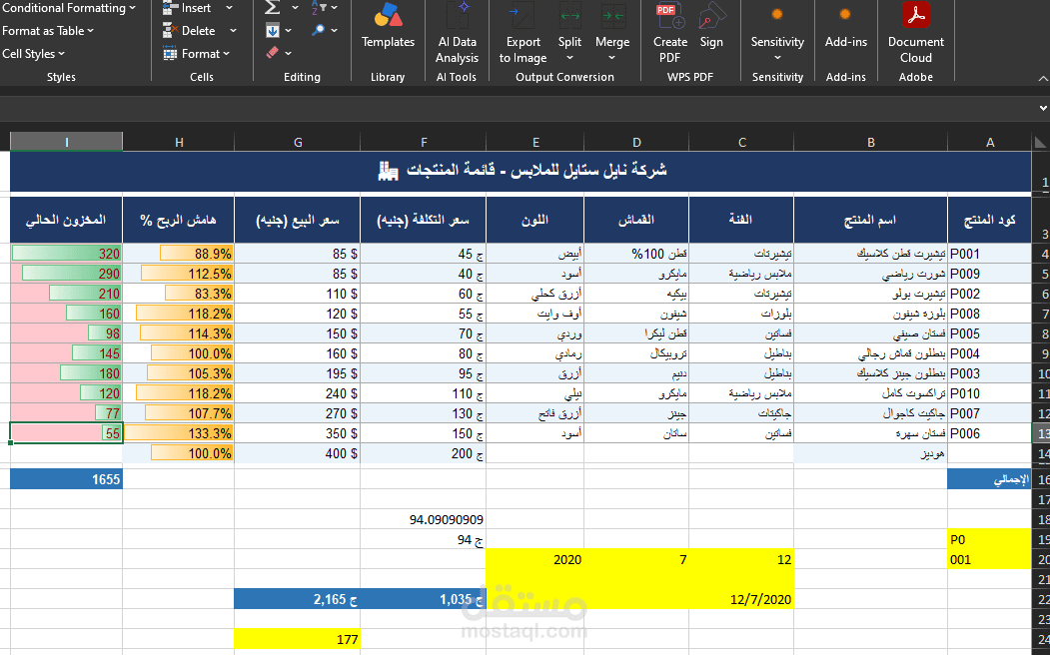Screen dimensions: 1050x655
Task: Open Adobe Document Cloud icon
Action: 915,15
